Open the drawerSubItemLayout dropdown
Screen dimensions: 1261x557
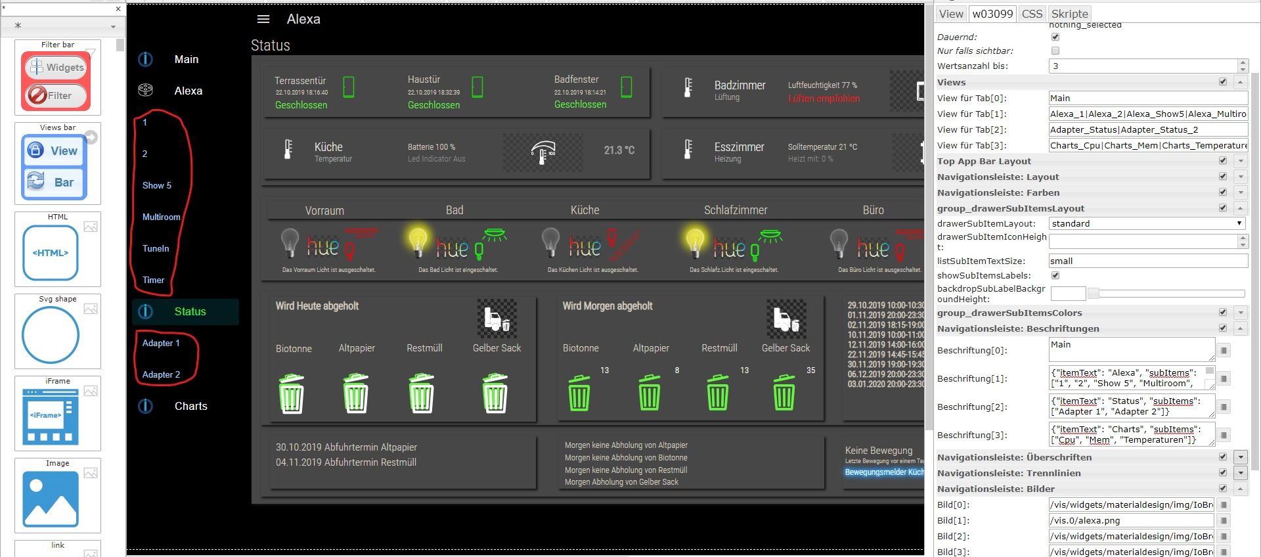coord(1147,223)
